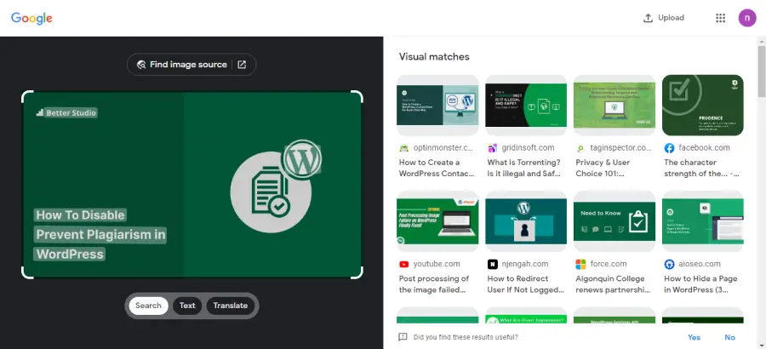The image size is (766, 349).
Task: Click the youtube.com source name
Action: tap(437, 264)
